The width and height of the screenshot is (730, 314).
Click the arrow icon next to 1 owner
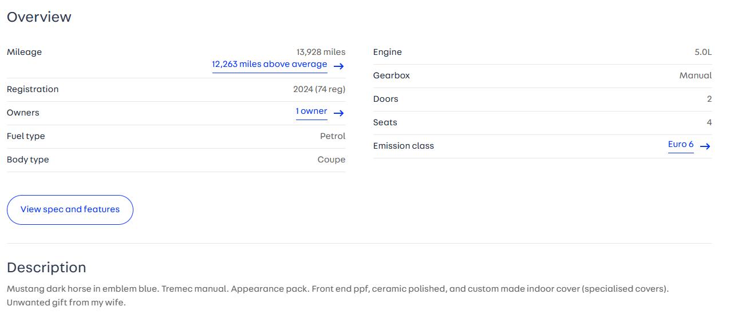click(x=339, y=113)
